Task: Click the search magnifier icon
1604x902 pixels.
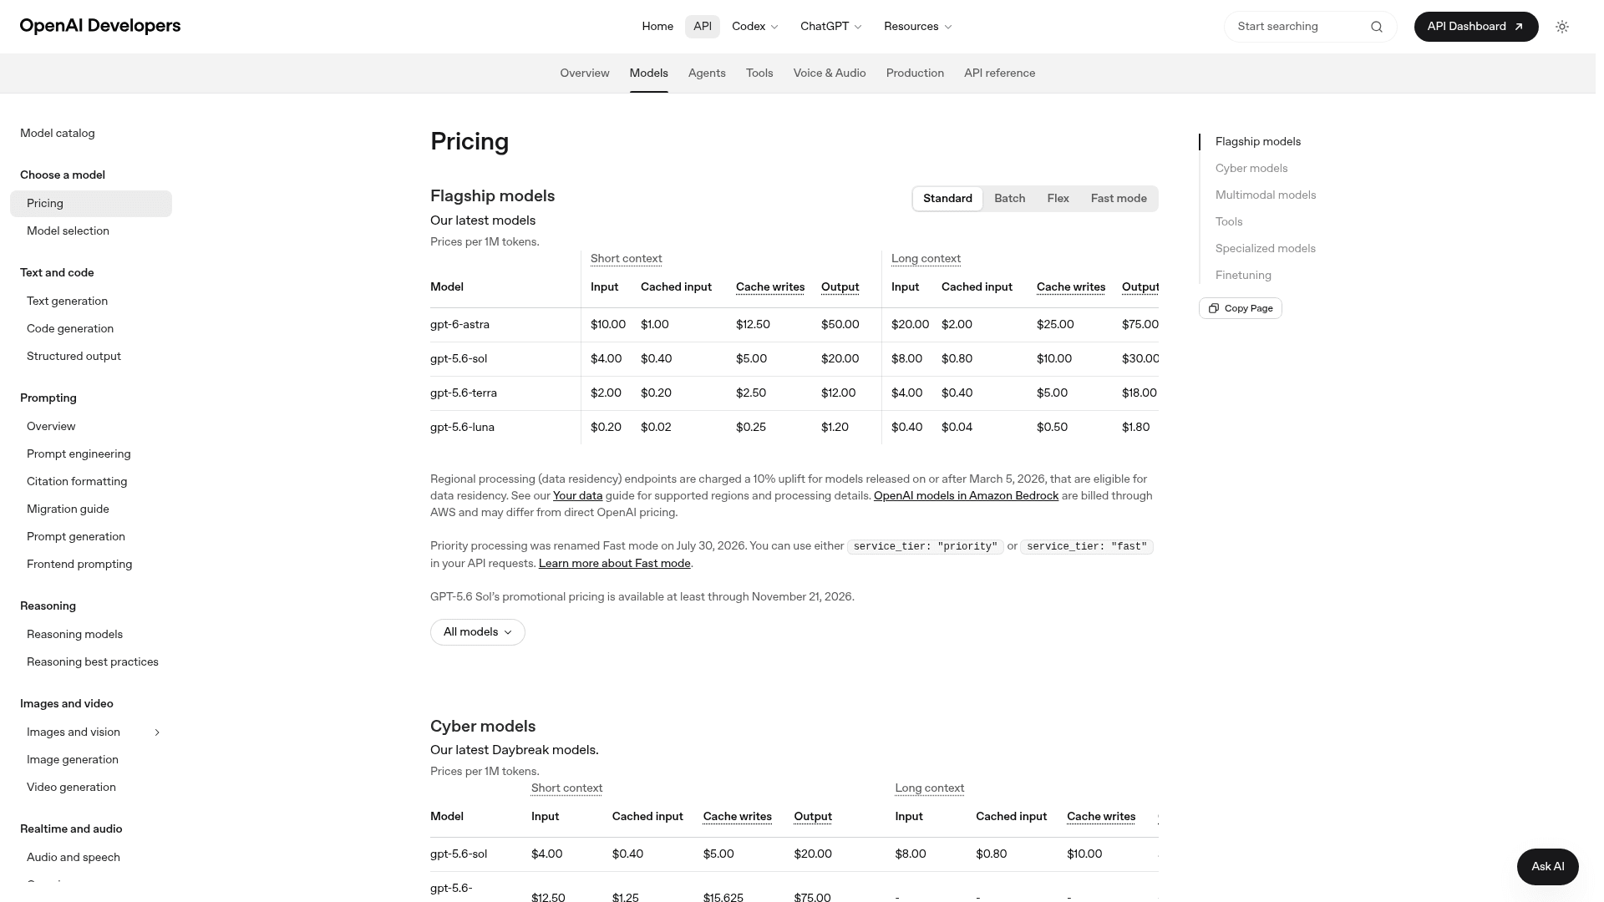Action: click(1376, 27)
